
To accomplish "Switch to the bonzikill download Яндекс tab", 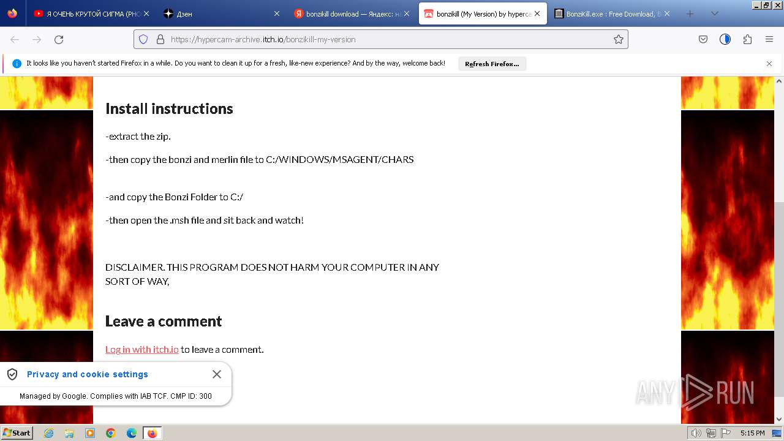I will (352, 13).
